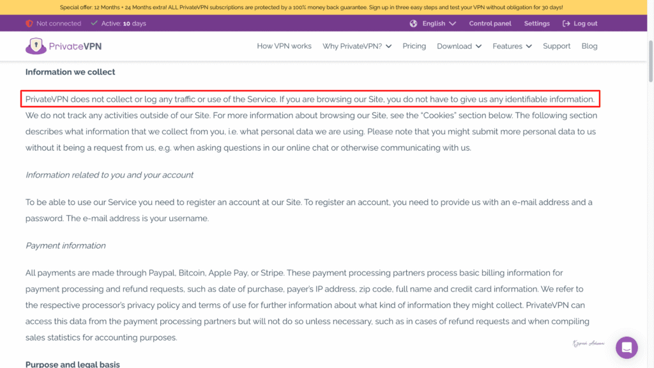Click the line starting "All payments are made through Paypal"
The image size is (654, 368).
point(294,272)
